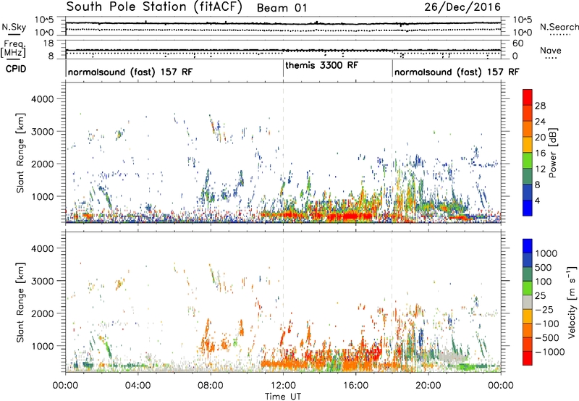This screenshot has height=401, width=579.
Task: Click "normalsound (fast) 157 RF" label starting at 00:00
Action: (130, 72)
